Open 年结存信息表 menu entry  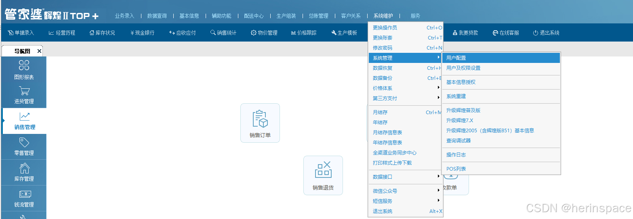pyautogui.click(x=406, y=142)
